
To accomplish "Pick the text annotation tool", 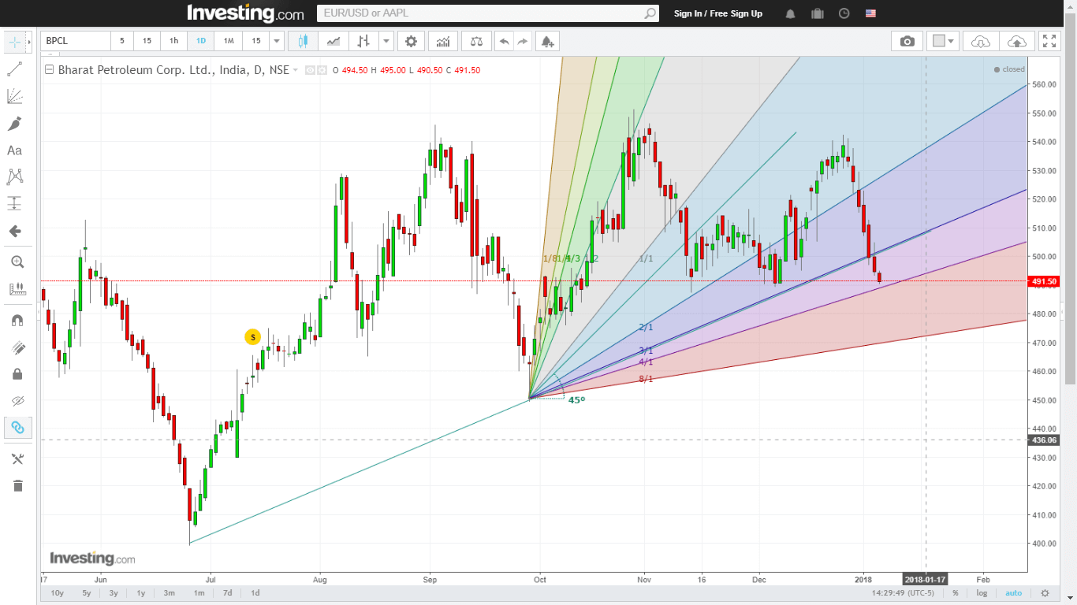I will point(14,150).
